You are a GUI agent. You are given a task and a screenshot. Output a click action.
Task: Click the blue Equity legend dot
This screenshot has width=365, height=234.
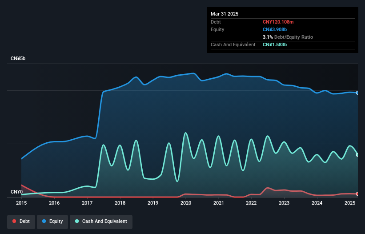(44, 221)
